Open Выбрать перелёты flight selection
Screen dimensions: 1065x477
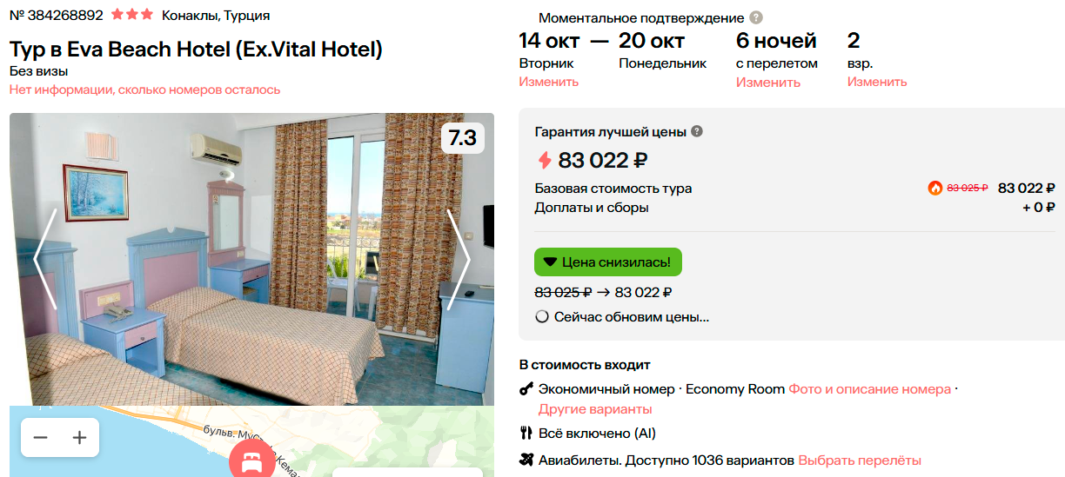tap(859, 460)
